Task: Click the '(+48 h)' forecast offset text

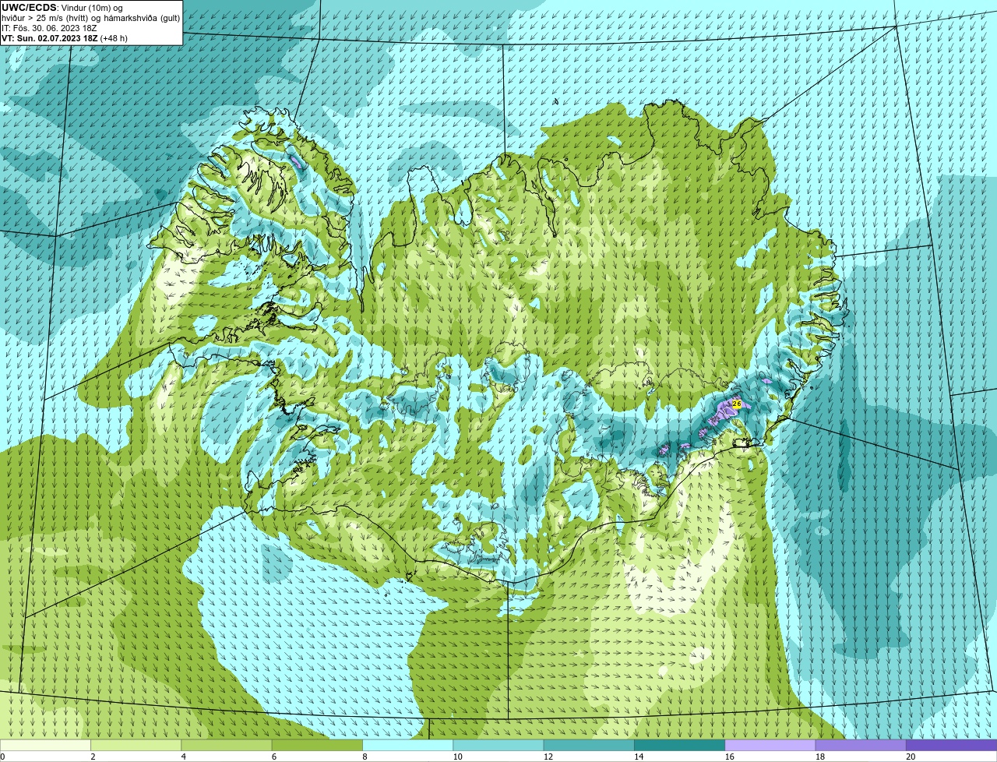Action: pos(114,38)
